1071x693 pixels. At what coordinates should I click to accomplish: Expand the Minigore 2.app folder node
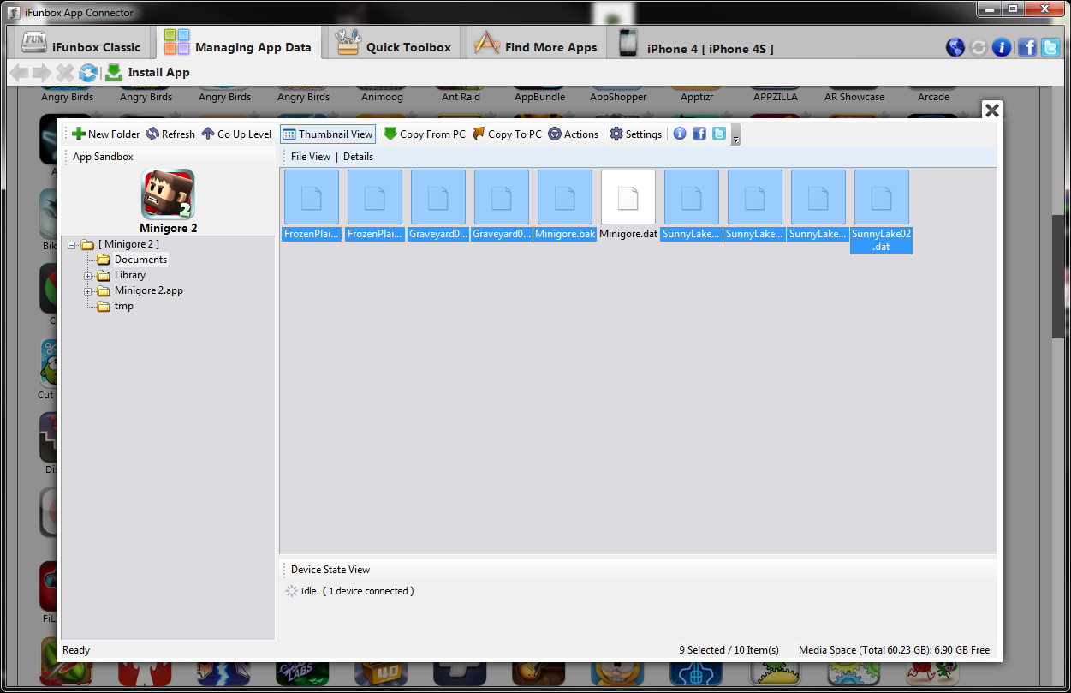[87, 291]
